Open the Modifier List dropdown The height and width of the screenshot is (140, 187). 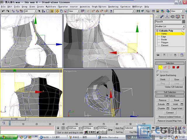170,26
